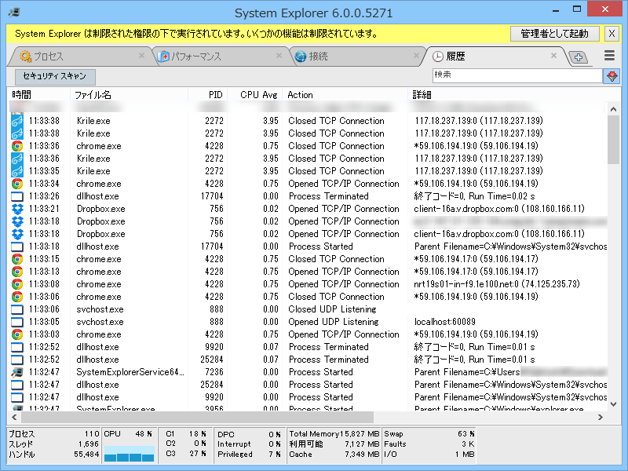The height and width of the screenshot is (471, 628).
Task: Sort by ファイル名 column header
Action: coord(129,95)
